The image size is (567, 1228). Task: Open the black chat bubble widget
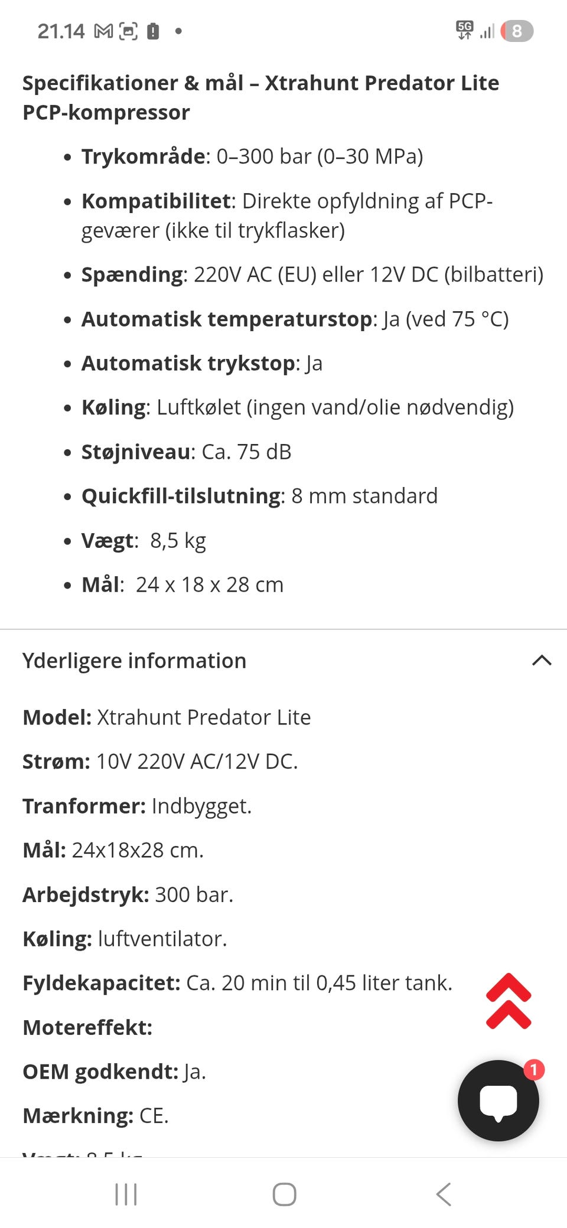[498, 1101]
